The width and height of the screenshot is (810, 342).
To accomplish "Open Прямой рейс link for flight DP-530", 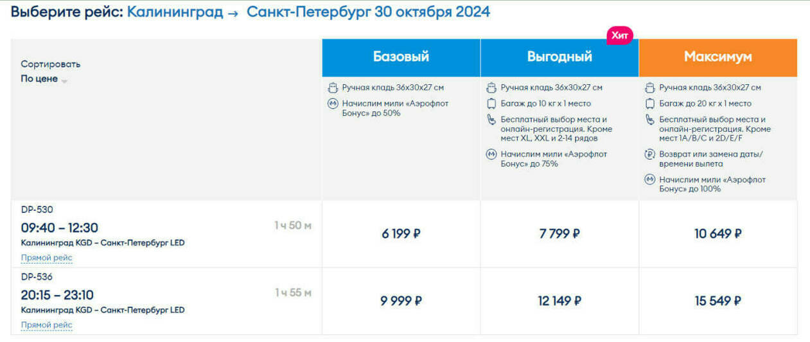I will pos(47,258).
